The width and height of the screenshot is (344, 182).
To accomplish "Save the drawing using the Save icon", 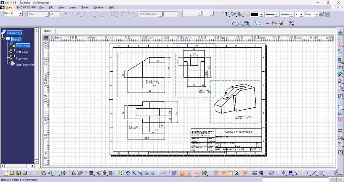I will [19, 173].
